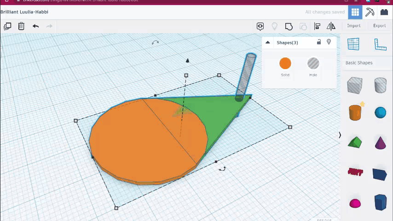
Task: Click the Import button
Action: (353, 26)
